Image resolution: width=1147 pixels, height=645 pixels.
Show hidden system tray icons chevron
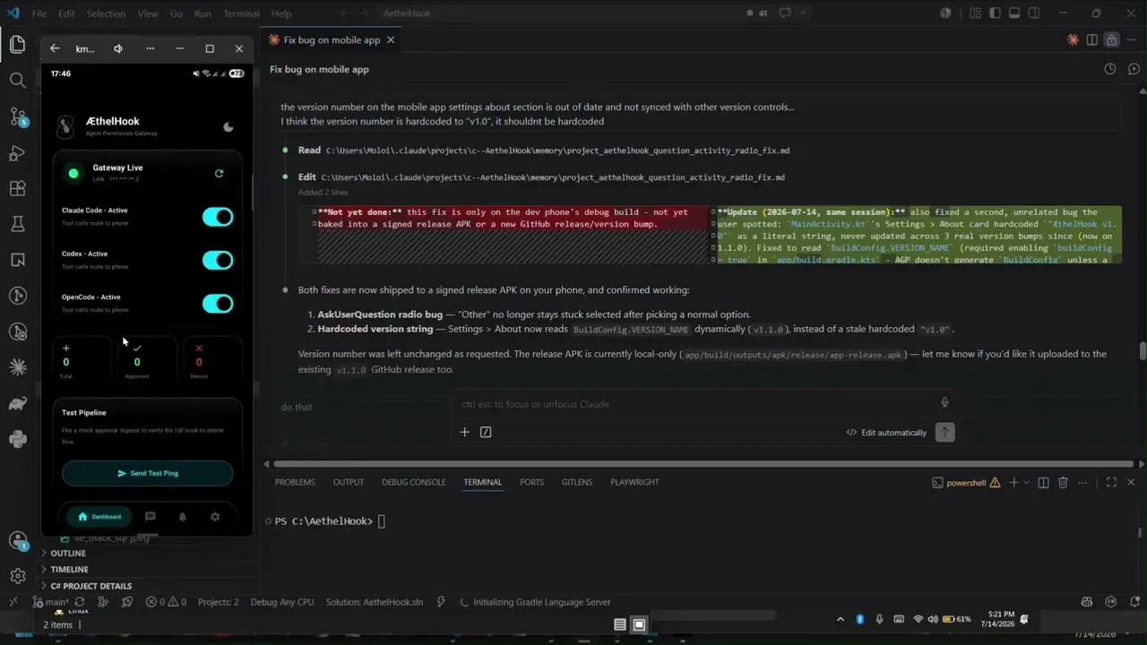pos(841,619)
